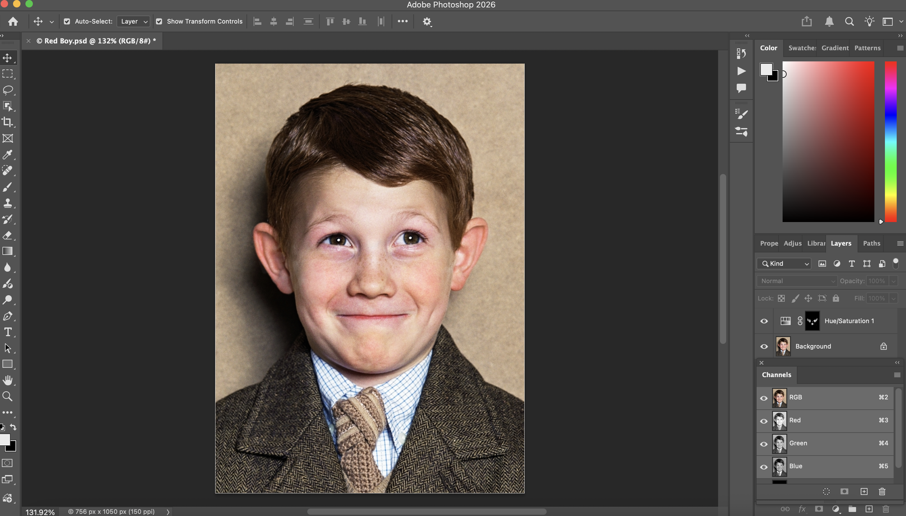
Task: Switch to the Paths tab
Action: [871, 243]
